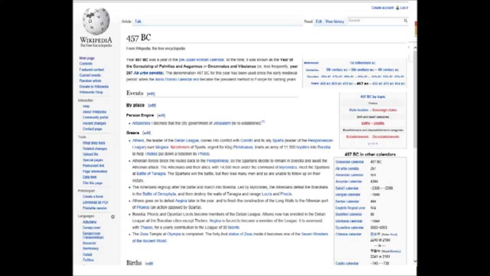Viewport: 490px width, 276px height.
Task: Switch to the Article tab
Action: [x=126, y=21]
